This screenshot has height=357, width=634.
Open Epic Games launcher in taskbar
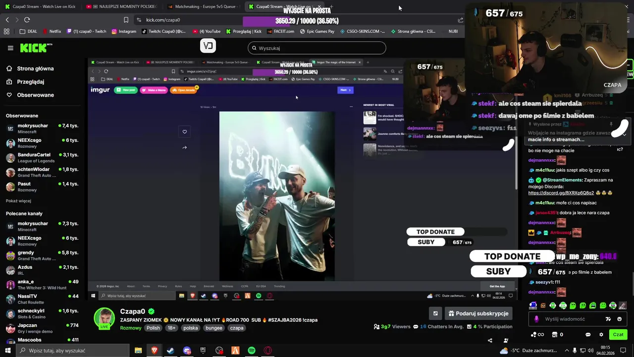coord(203,351)
